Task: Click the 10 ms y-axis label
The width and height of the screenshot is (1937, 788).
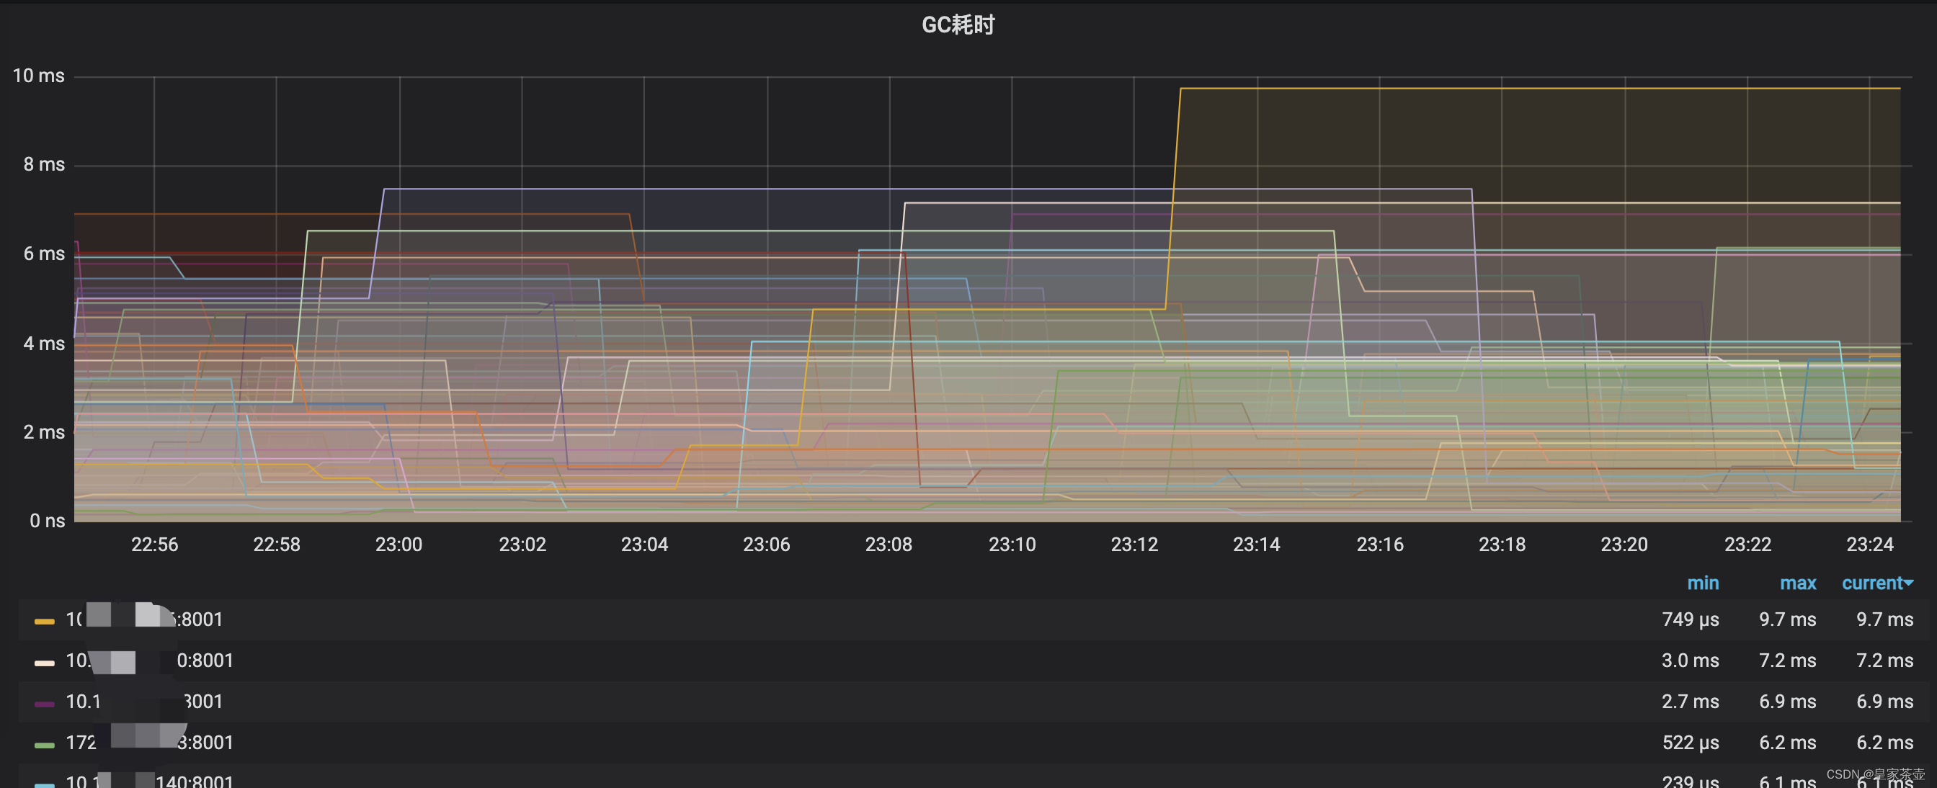Action: pos(38,76)
